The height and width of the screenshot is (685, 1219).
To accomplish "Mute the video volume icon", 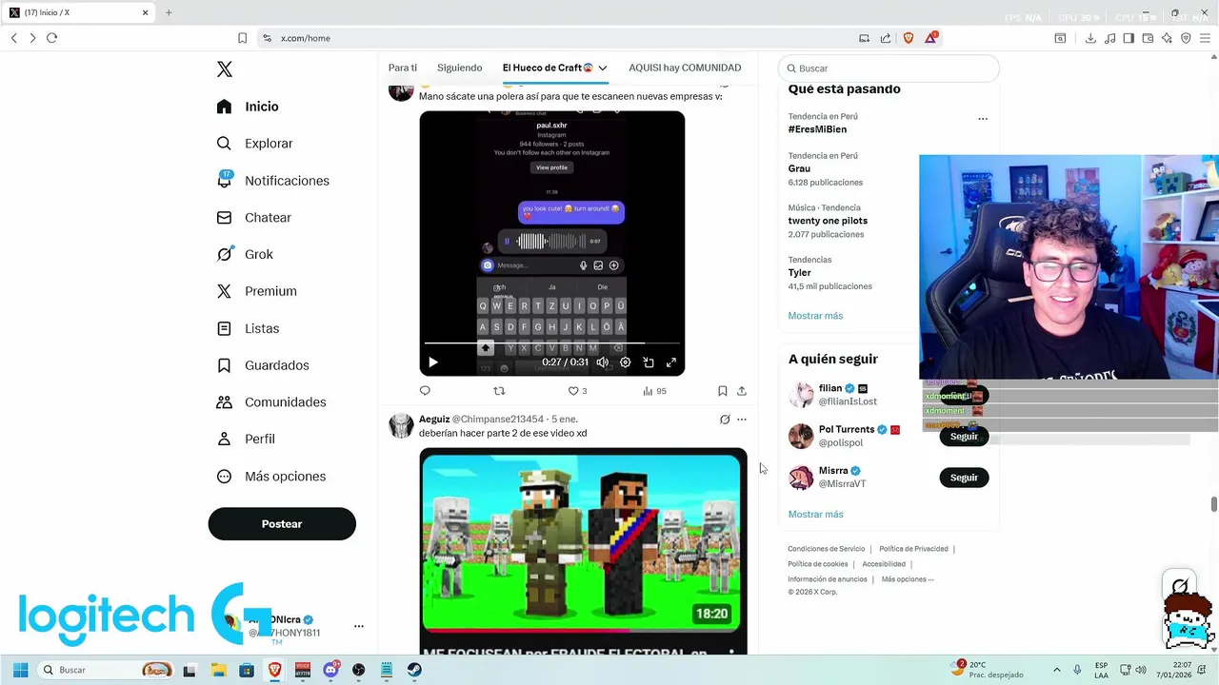I will point(602,362).
